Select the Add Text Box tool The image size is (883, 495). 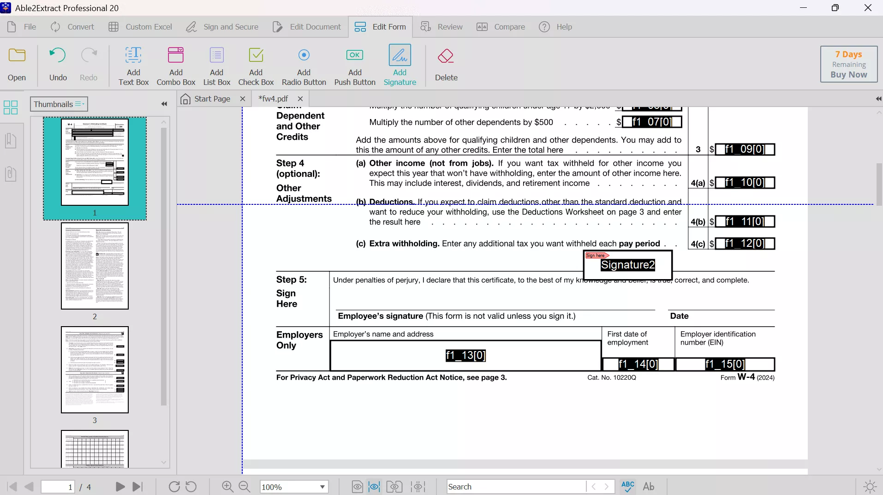point(134,65)
